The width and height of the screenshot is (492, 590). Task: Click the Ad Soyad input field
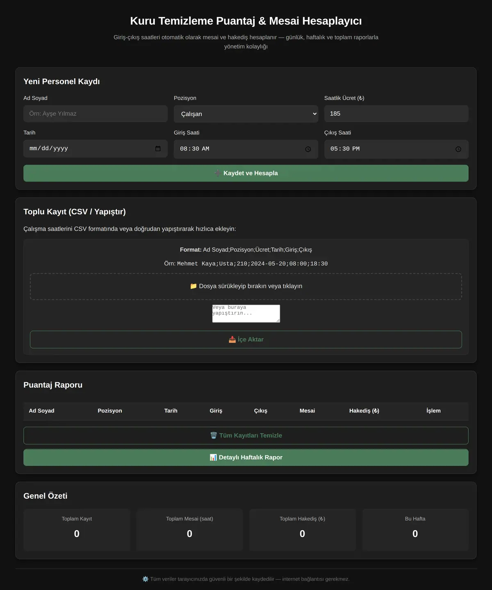pyautogui.click(x=96, y=113)
